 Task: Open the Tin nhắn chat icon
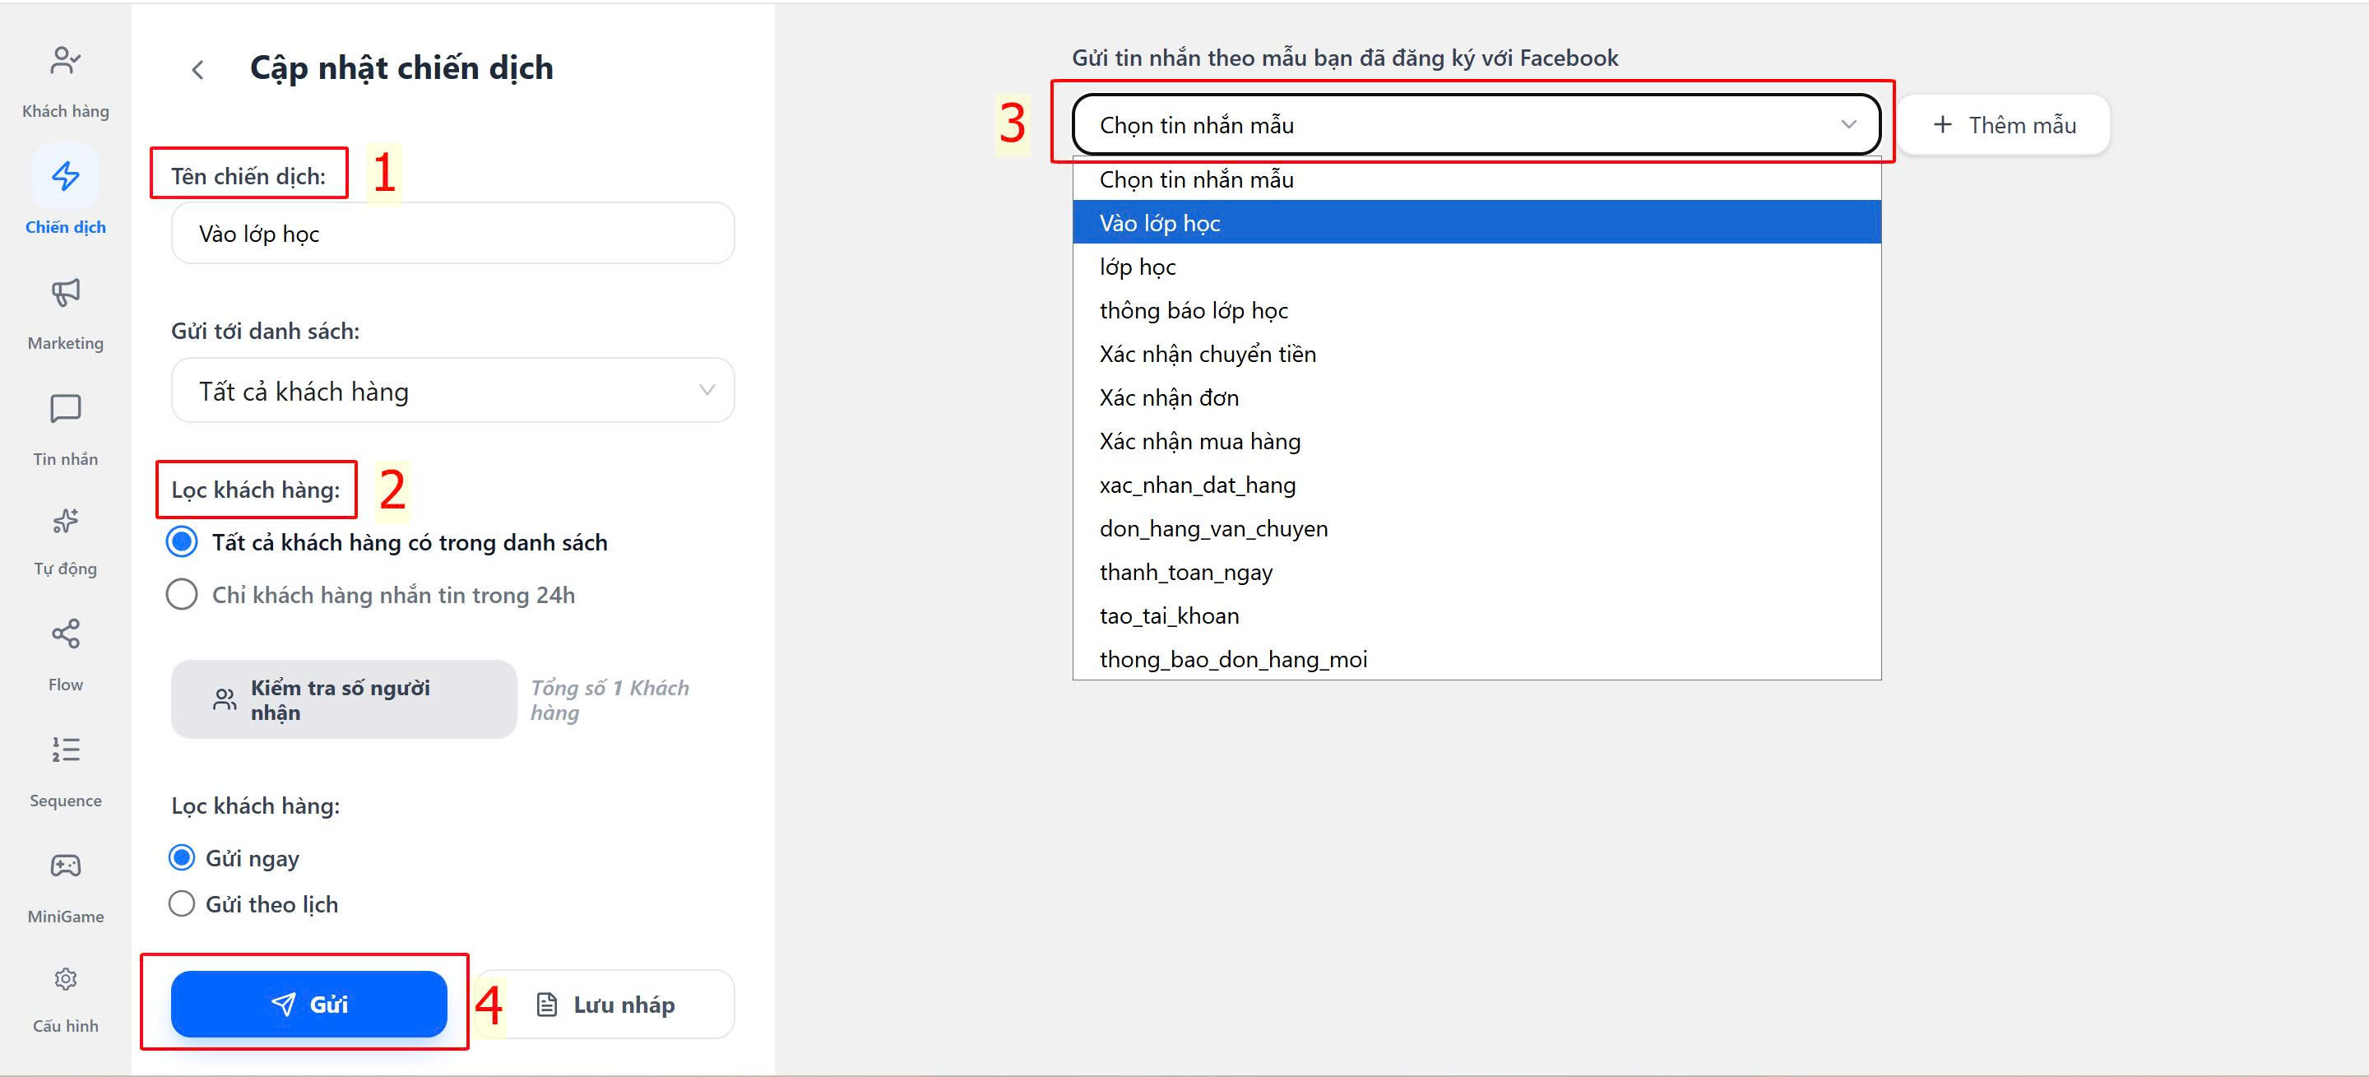pyautogui.click(x=65, y=409)
